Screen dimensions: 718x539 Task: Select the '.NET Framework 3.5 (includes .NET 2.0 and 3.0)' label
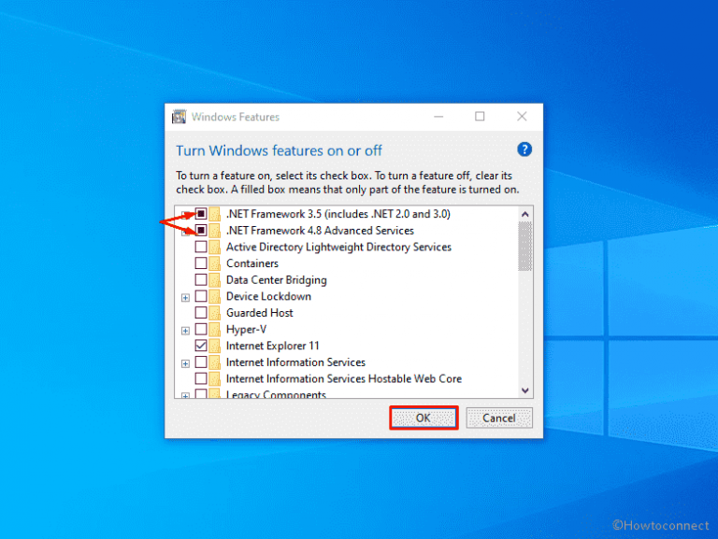337,214
